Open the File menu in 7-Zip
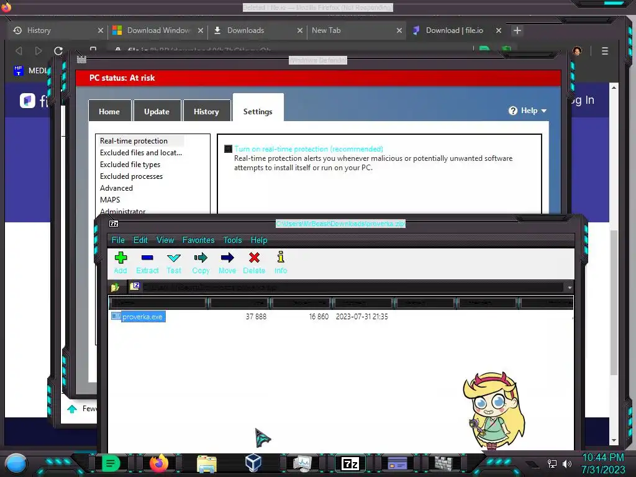The height and width of the screenshot is (477, 636). click(118, 240)
